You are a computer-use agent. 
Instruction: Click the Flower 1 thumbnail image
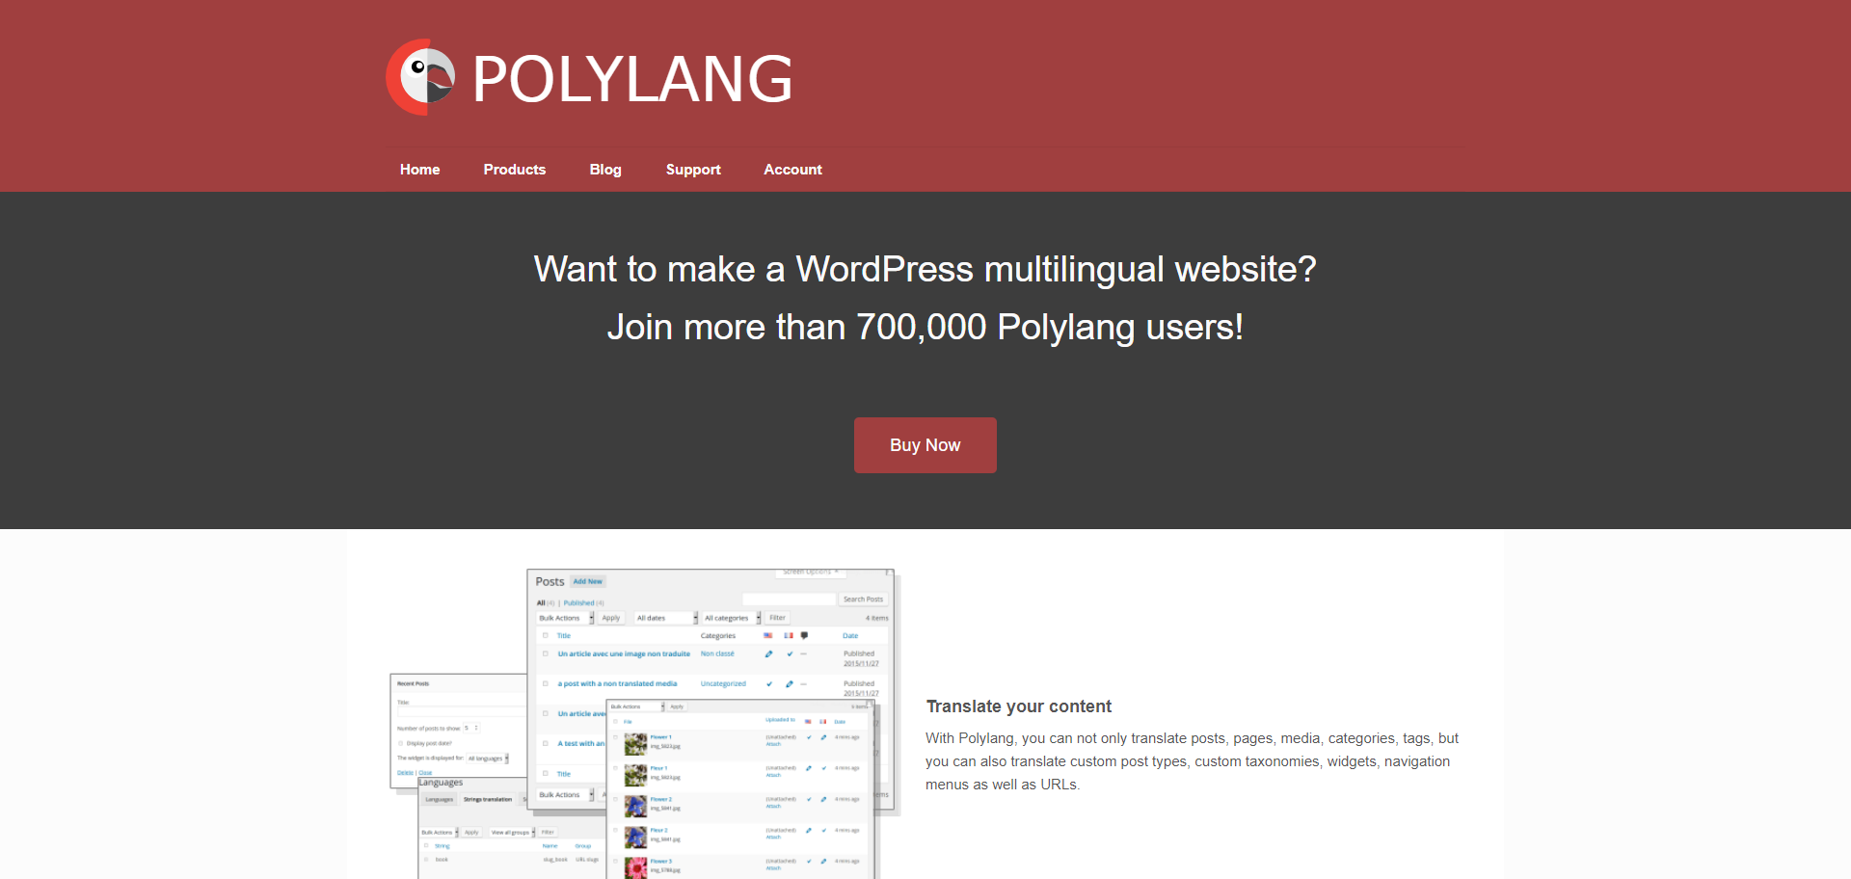pos(635,743)
